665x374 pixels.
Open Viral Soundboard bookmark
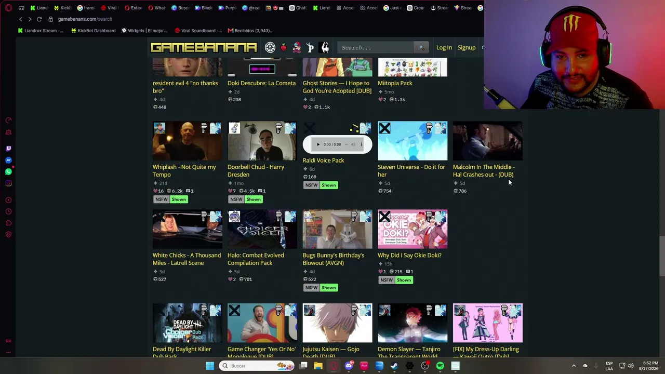(198, 31)
